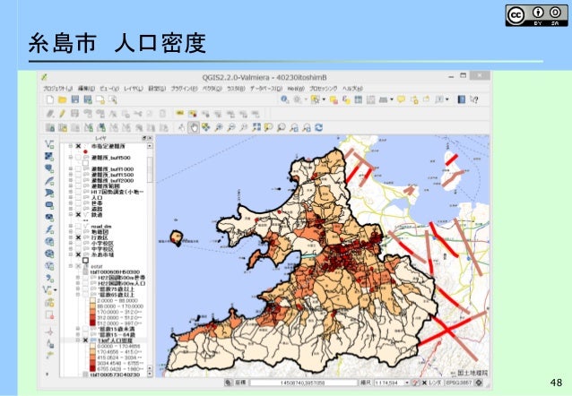Image resolution: width=572 pixels, height=396 pixels.
Task: Select the Zoom In magnifier tool
Action: point(219,127)
